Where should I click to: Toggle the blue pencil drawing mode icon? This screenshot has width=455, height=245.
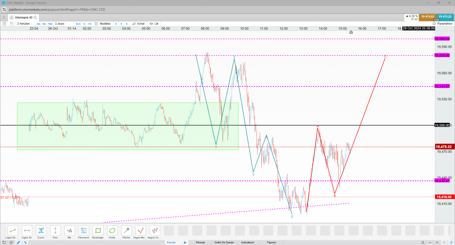[x=18, y=242]
